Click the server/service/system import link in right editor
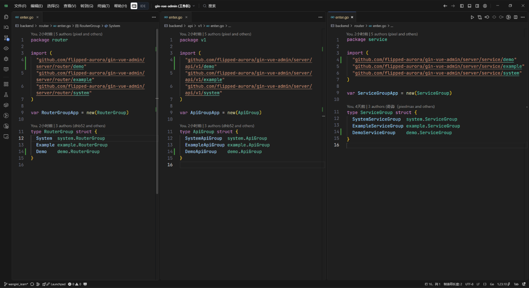Screen dimensions: 529x288 (437, 73)
